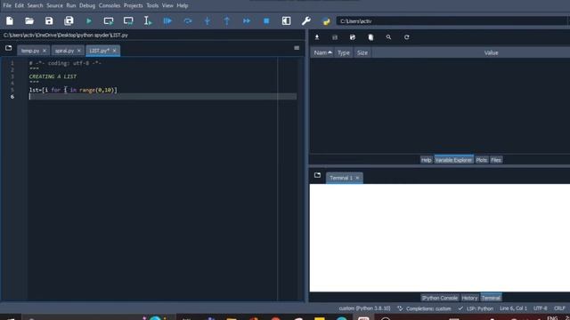Image resolution: width=570 pixels, height=320 pixels.
Task: Open the Consoles menu
Action: (x=110, y=5)
